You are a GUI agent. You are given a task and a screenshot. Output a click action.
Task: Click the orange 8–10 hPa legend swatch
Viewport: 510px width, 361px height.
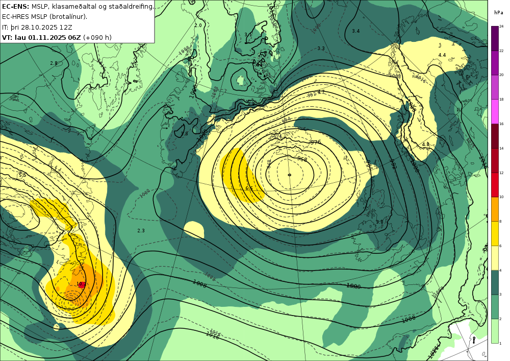coord(495,209)
